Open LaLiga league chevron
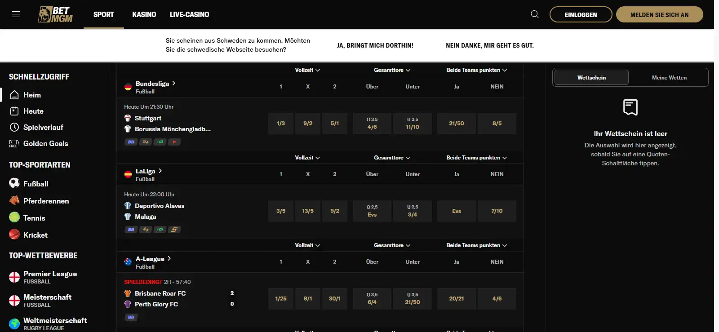Screen dimensions: 719x332 160,171
